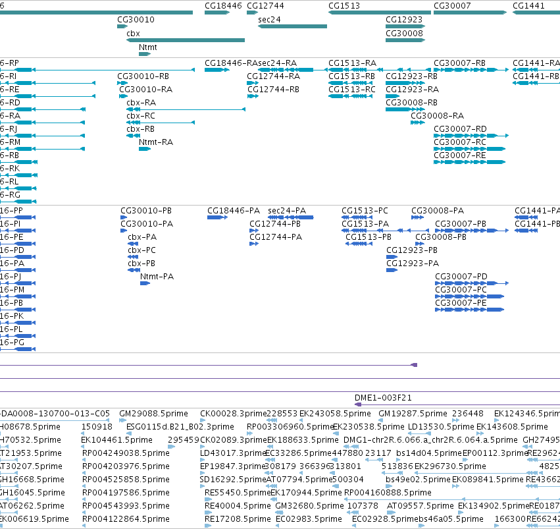Image resolution: width=560 pixels, height=529 pixels.
Task: Click the CG12923 gene label
Action: (x=404, y=20)
